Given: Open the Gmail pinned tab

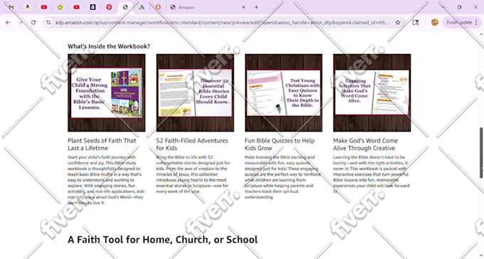Looking at the screenshot, I should 11,7.
